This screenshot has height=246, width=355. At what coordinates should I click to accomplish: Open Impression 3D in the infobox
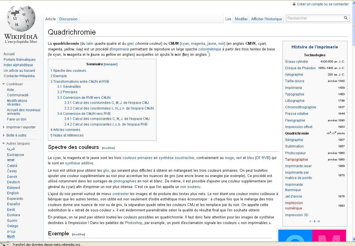click(x=297, y=215)
